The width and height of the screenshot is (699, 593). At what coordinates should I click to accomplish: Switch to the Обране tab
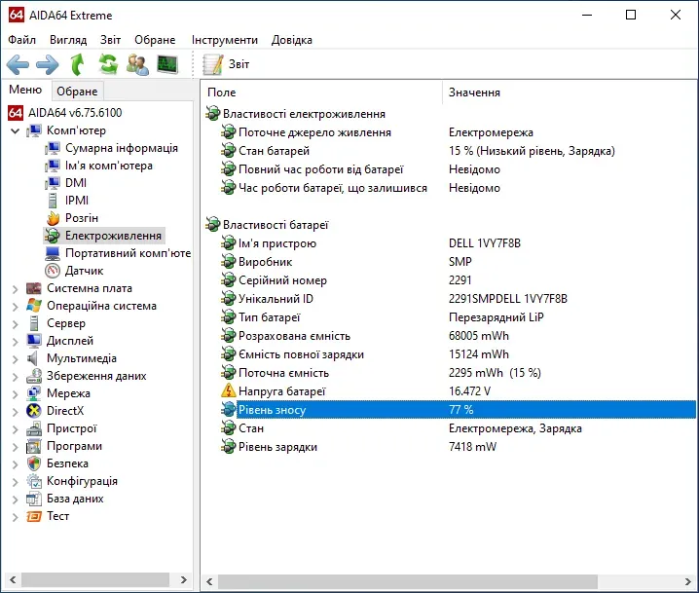(76, 92)
